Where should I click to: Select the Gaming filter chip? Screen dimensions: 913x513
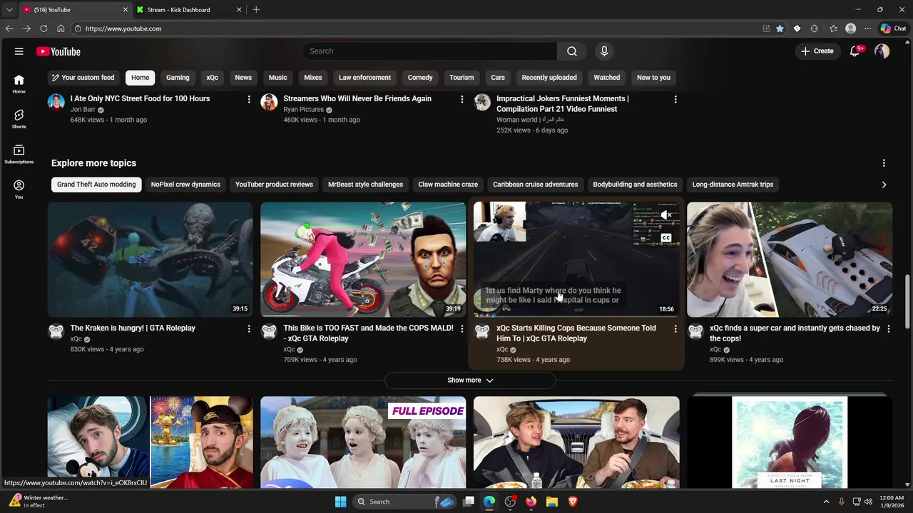(178, 78)
